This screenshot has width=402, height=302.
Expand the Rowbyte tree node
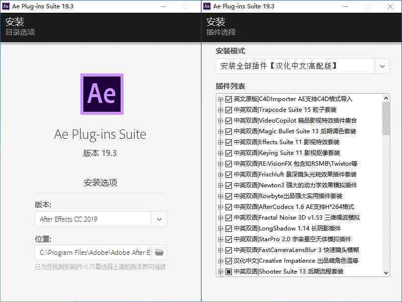220,196
